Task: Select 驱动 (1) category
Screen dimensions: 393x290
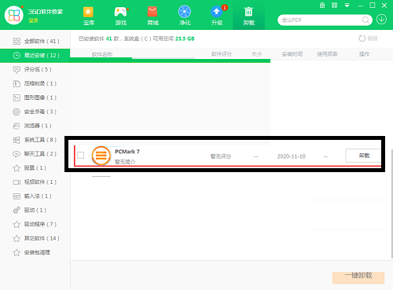Action: point(35,210)
